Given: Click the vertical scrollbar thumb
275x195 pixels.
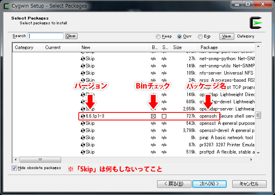Looking at the screenshot, I should 258,115.
